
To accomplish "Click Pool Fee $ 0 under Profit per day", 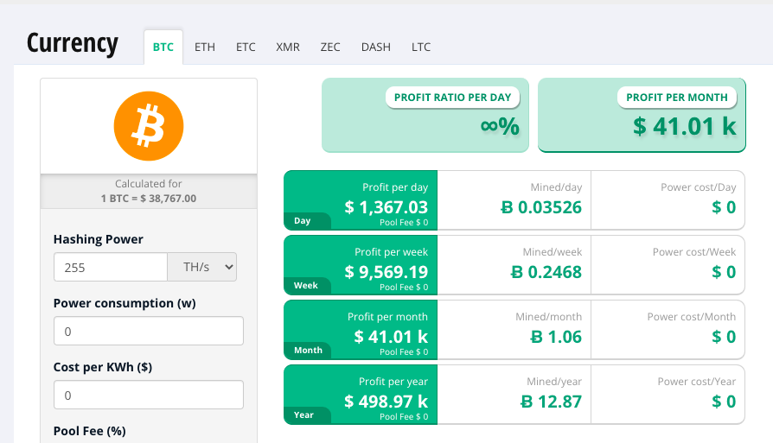I will [404, 223].
